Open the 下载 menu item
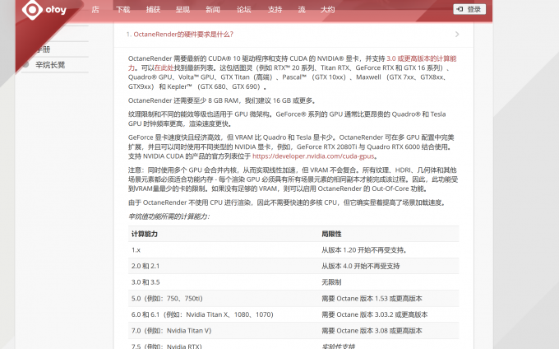The image size is (559, 349). click(x=123, y=10)
